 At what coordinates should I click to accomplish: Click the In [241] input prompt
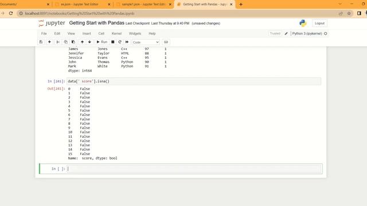[56, 81]
